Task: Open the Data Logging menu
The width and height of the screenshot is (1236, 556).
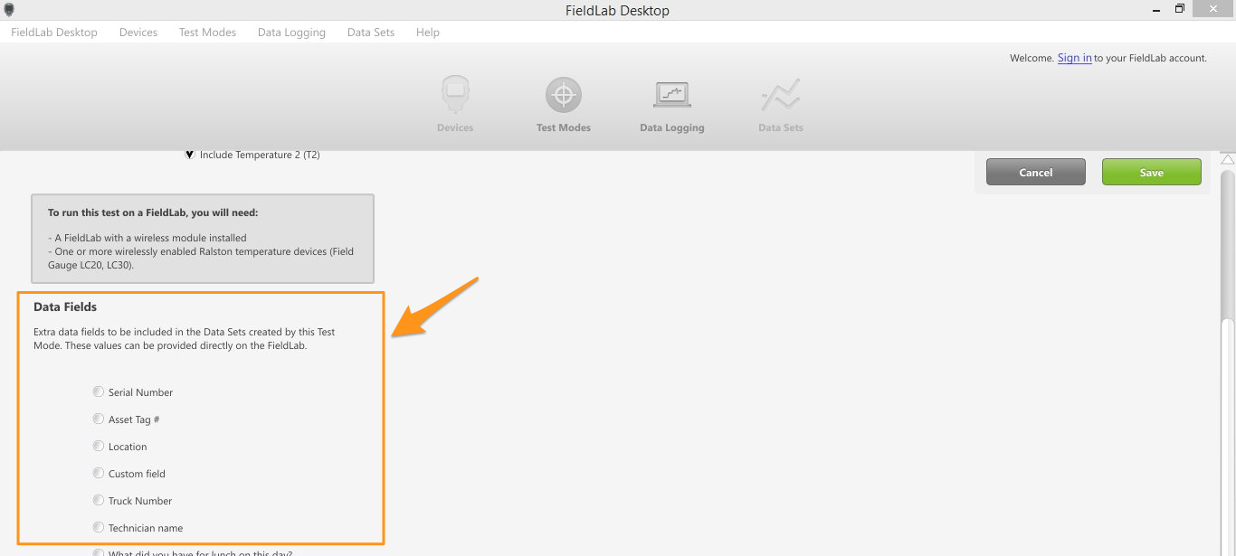Action: [x=291, y=33]
